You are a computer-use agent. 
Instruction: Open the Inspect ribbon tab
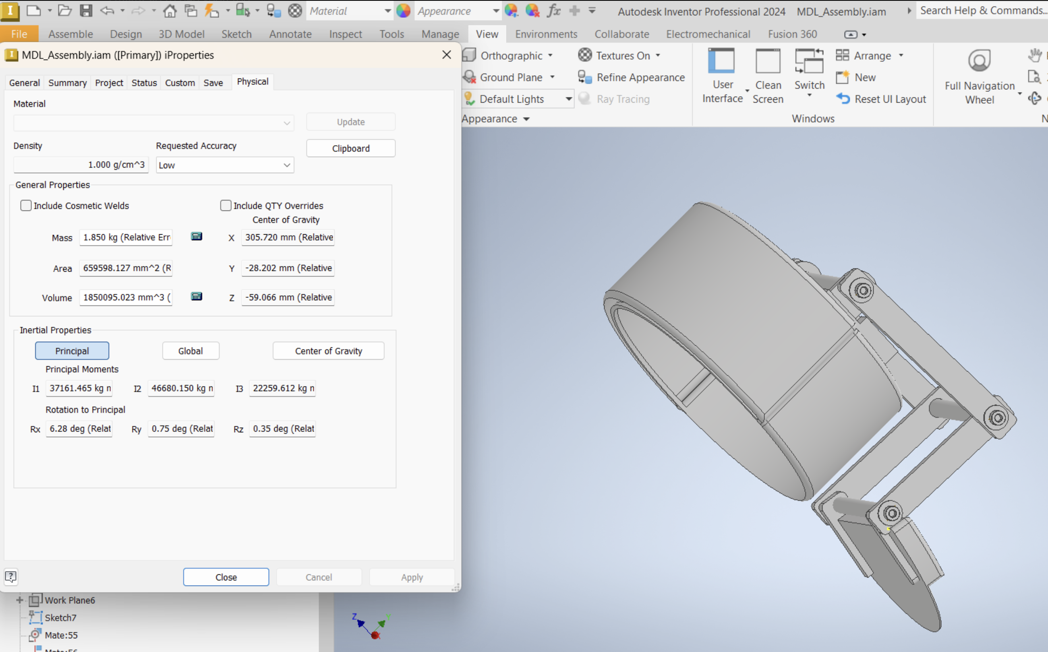[345, 34]
